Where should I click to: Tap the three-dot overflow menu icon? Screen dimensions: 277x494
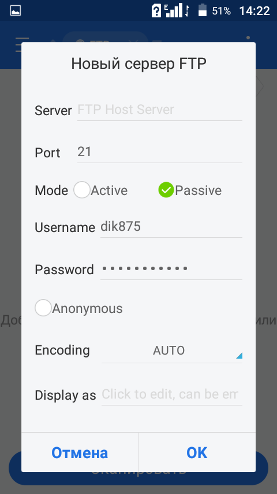tap(248, 38)
